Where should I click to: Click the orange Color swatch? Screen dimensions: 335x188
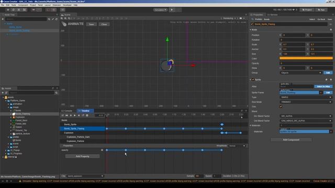(x=306, y=58)
